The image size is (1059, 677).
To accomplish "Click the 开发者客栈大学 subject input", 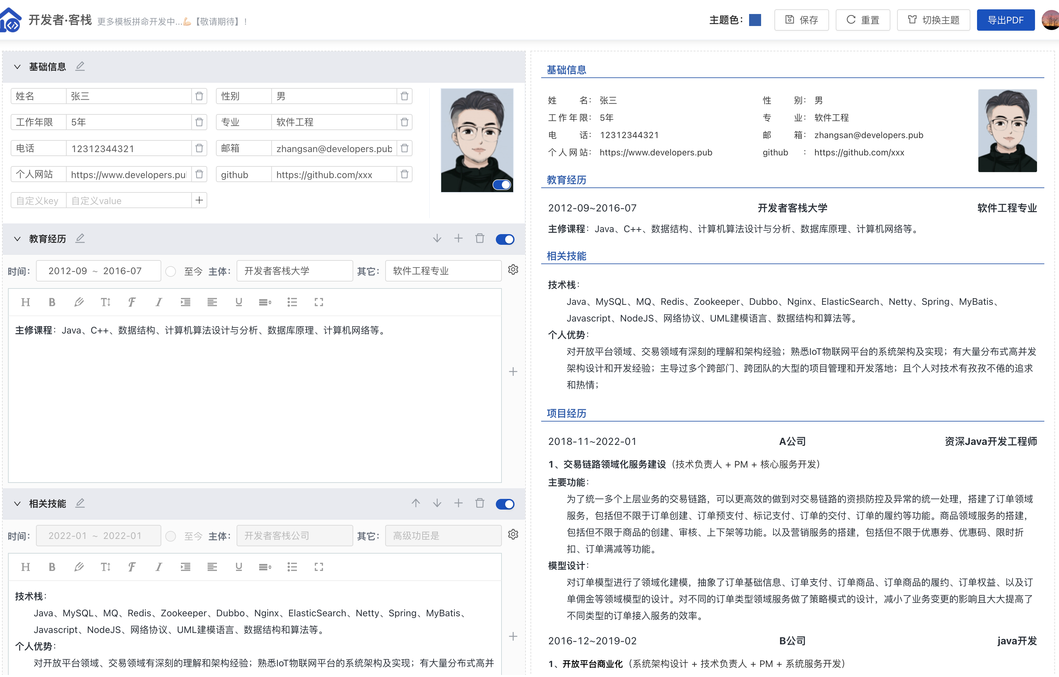I will coord(294,271).
